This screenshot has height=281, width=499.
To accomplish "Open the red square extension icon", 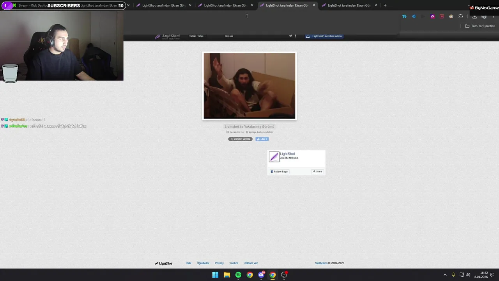I will [442, 16].
